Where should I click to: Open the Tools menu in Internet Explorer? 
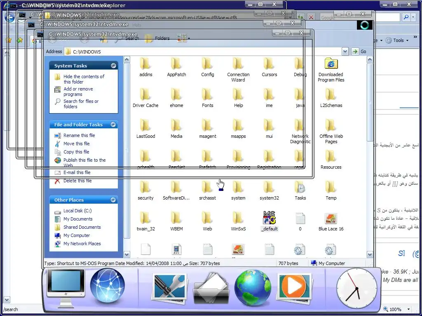coord(397,41)
